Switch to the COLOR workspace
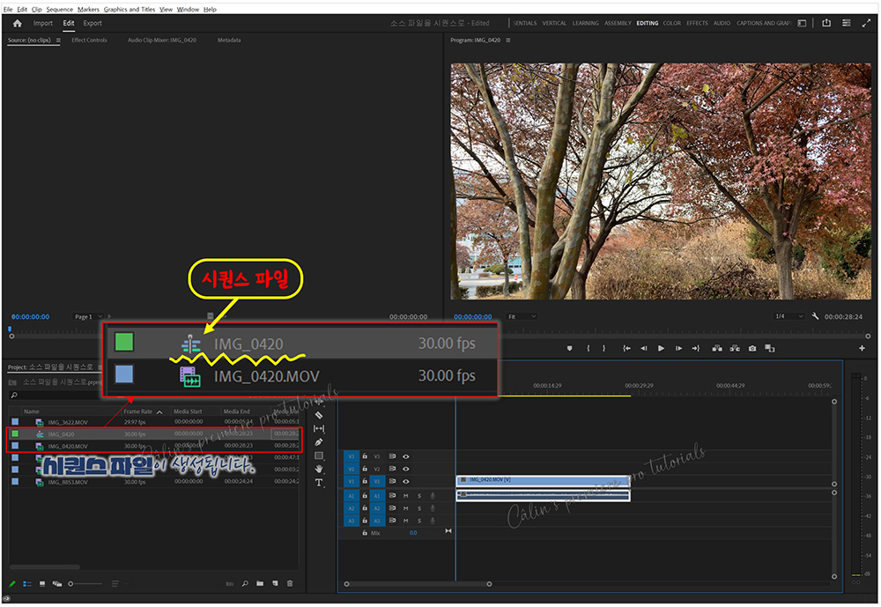The height and width of the screenshot is (607, 881). (671, 23)
